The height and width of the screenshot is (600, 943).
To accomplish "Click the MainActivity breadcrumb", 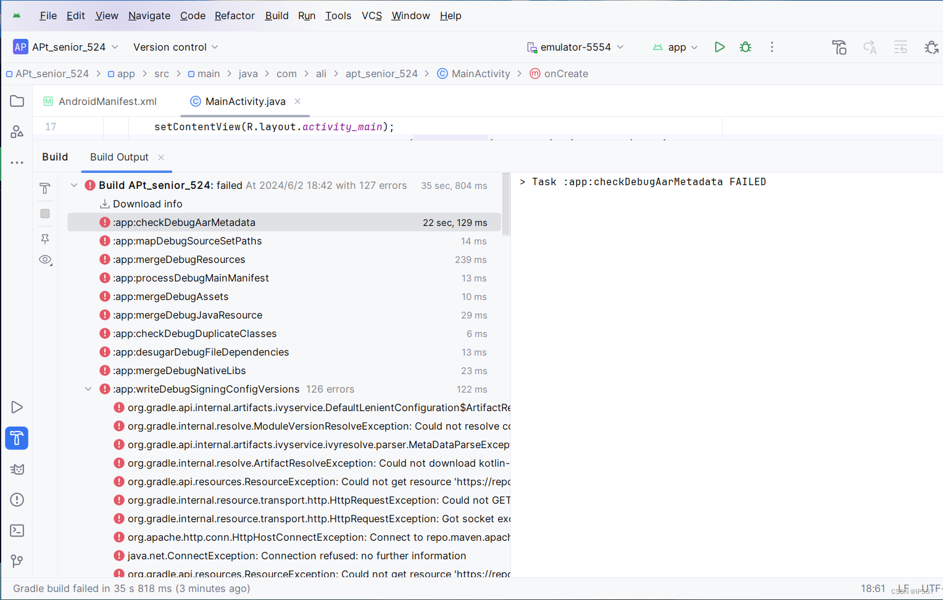I will tap(474, 73).
